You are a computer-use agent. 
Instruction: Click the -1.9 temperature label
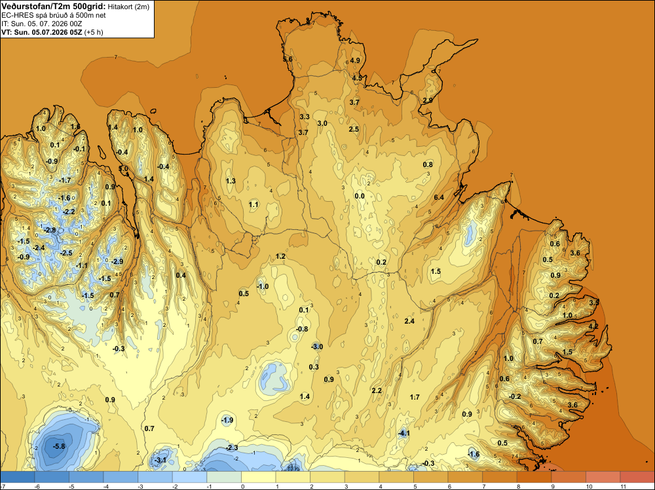coord(227,421)
